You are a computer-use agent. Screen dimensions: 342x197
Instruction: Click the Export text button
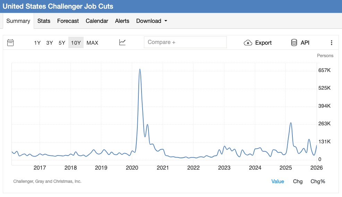pos(263,43)
